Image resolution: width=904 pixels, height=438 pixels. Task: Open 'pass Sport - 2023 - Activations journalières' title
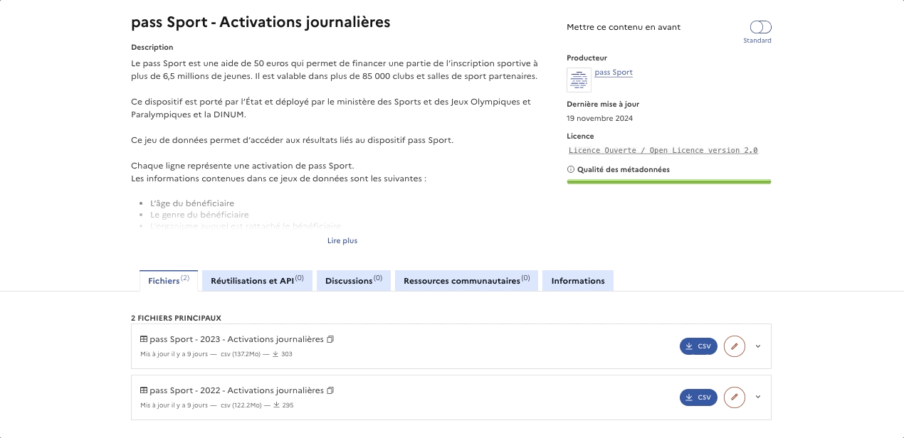pyautogui.click(x=236, y=339)
